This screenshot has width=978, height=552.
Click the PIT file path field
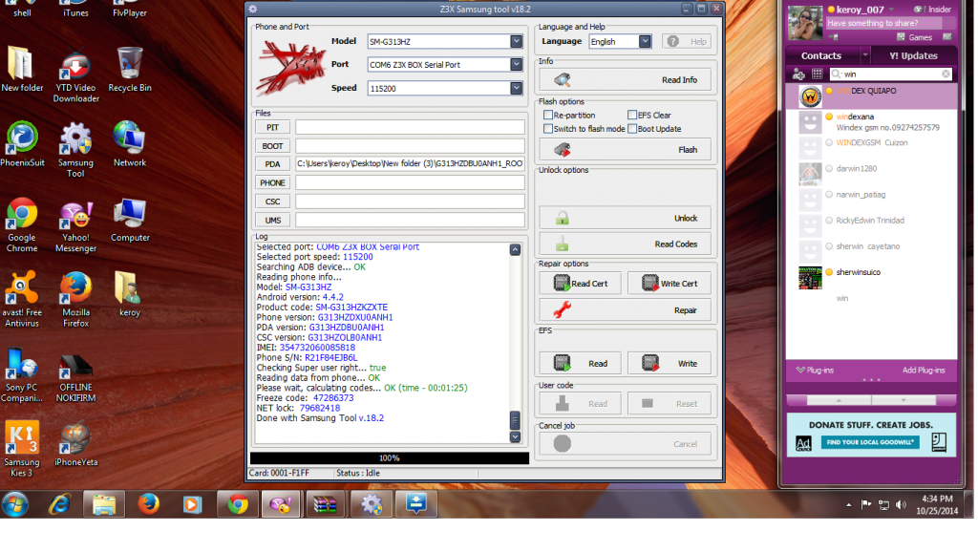(x=410, y=127)
